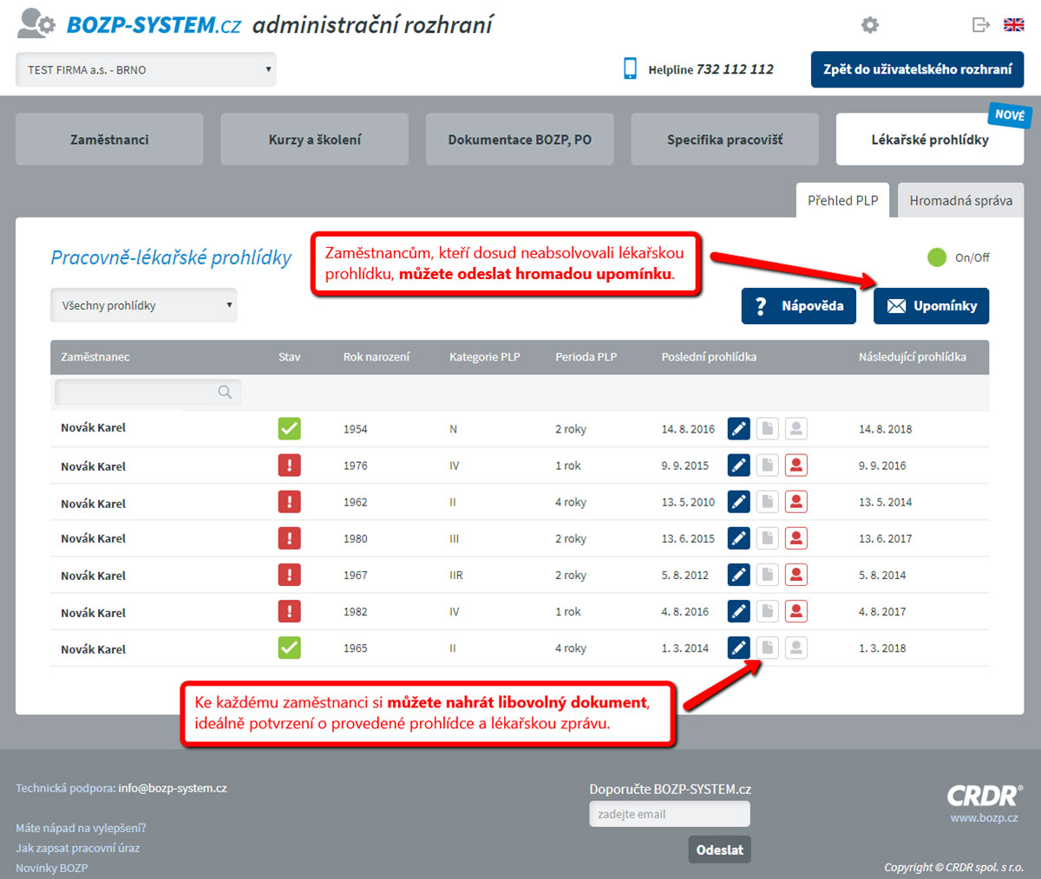Click the zadejte email input field
This screenshot has height=879, width=1041.
[x=670, y=814]
